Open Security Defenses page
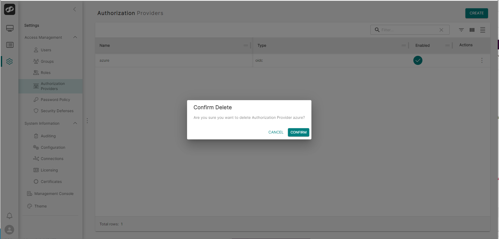 [x=57, y=111]
